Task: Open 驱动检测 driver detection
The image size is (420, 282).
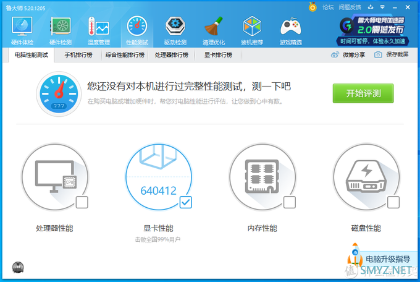Action: coord(175,30)
